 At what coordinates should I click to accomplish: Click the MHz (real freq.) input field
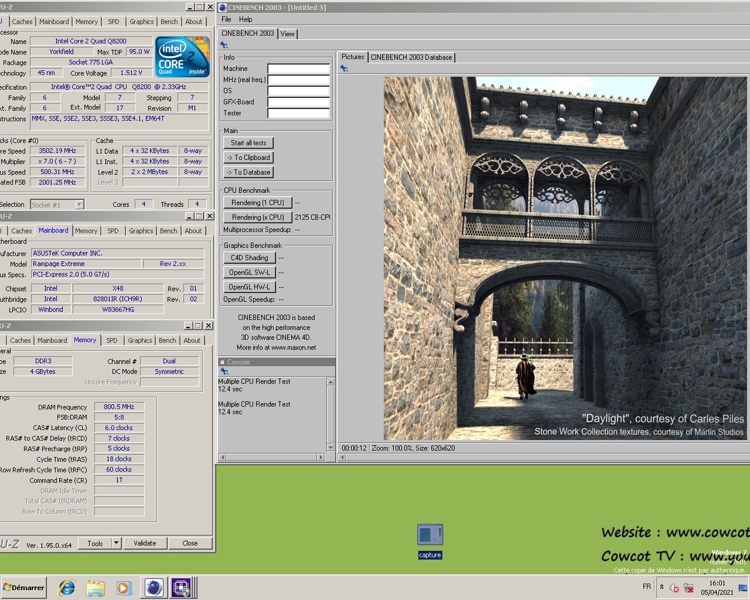click(x=298, y=80)
